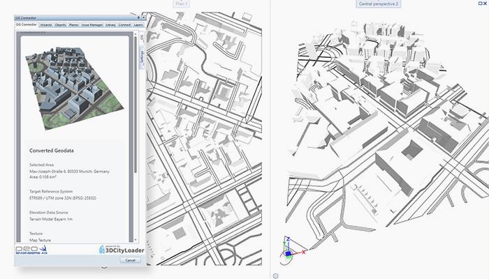Click the 3DCityLoader logo

[x=117, y=248]
